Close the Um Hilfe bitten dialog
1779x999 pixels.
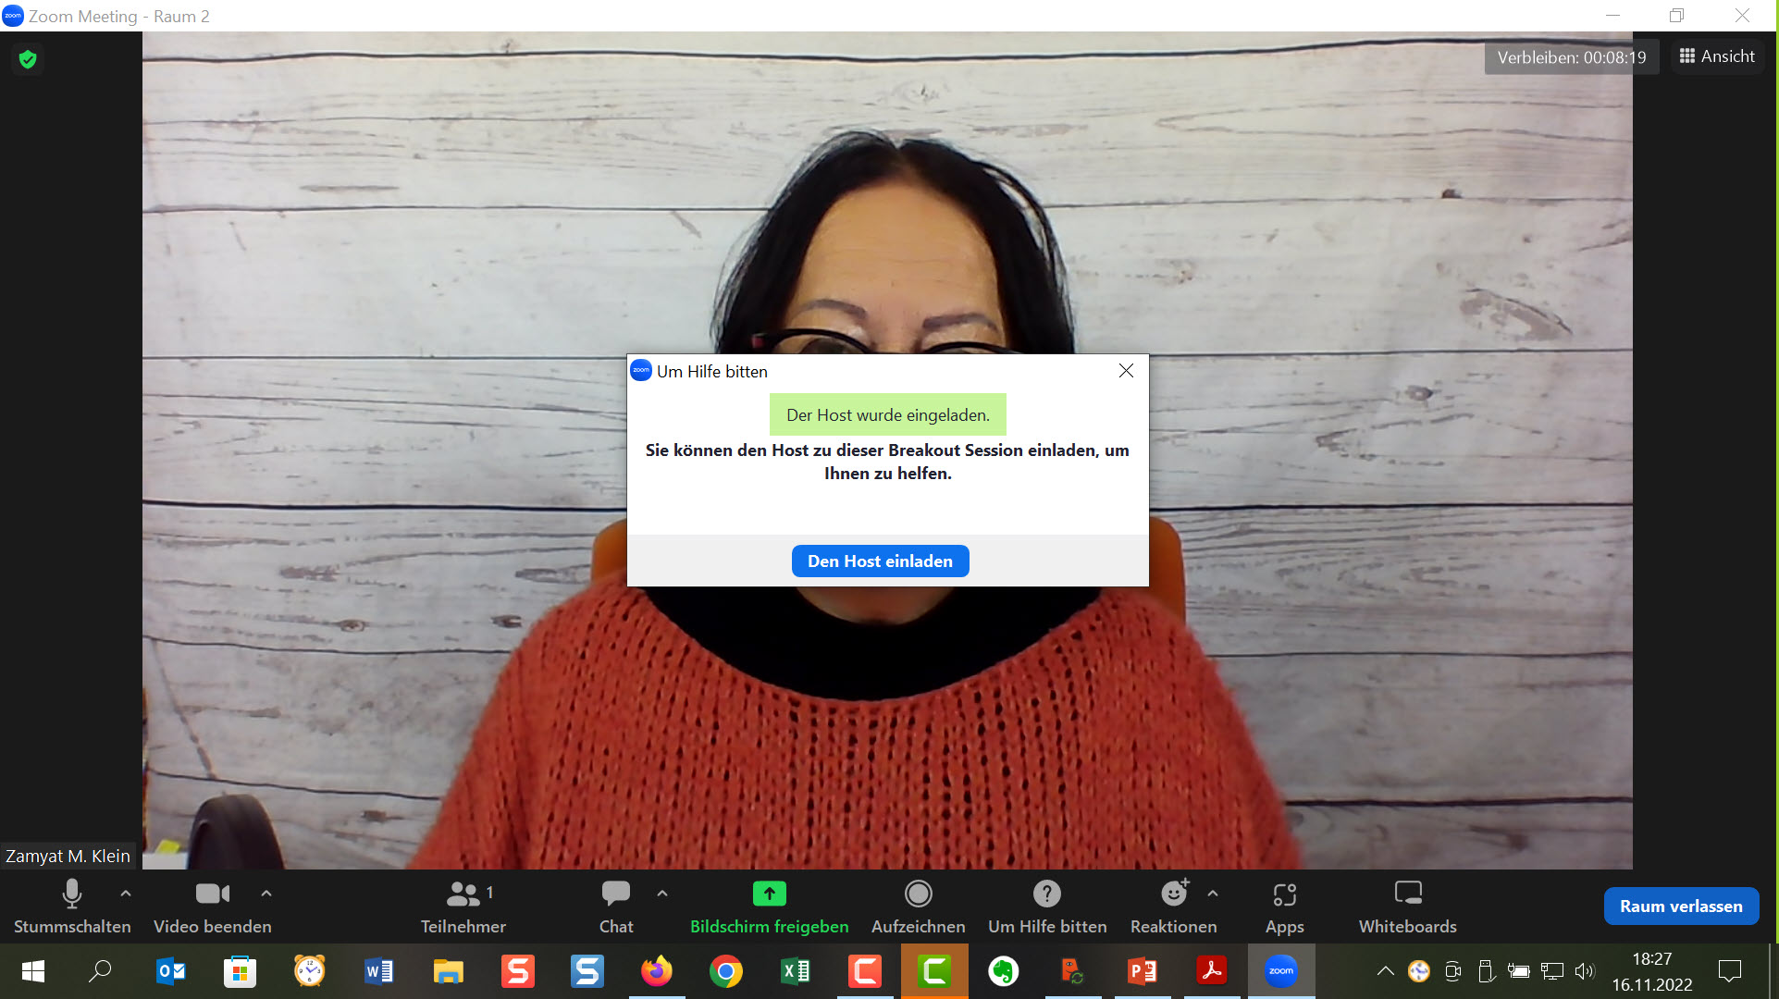click(1126, 370)
